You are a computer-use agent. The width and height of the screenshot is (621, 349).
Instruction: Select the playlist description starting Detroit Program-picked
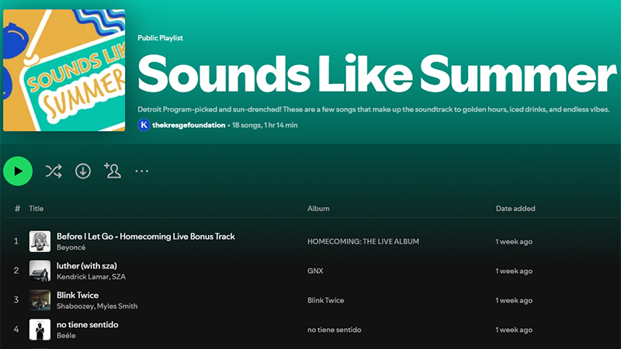click(373, 109)
